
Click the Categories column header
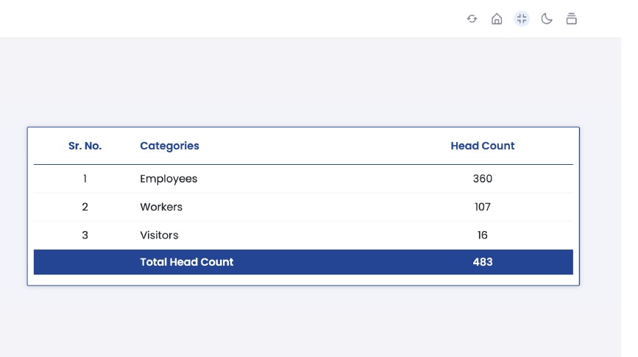[x=169, y=146]
